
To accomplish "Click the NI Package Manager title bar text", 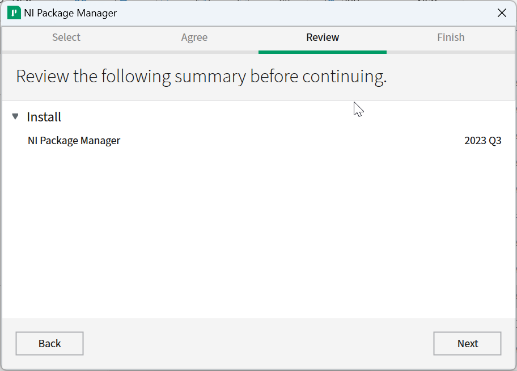I will [x=70, y=13].
